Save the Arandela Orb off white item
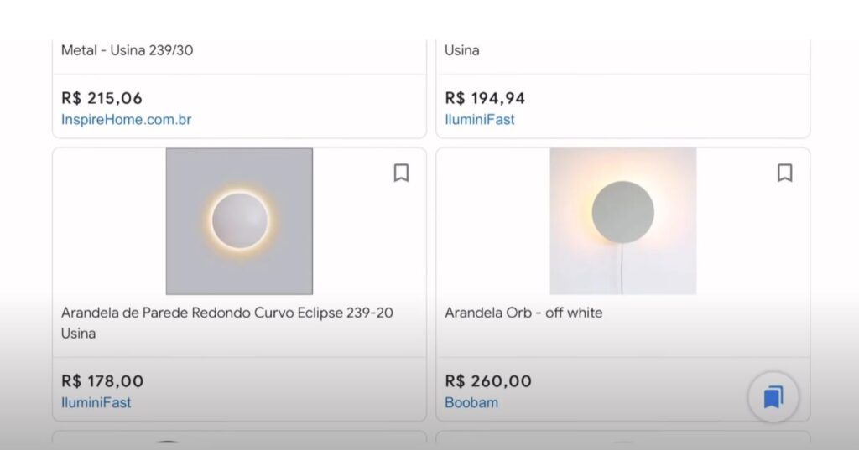Image resolution: width=859 pixels, height=450 pixels. tap(784, 173)
